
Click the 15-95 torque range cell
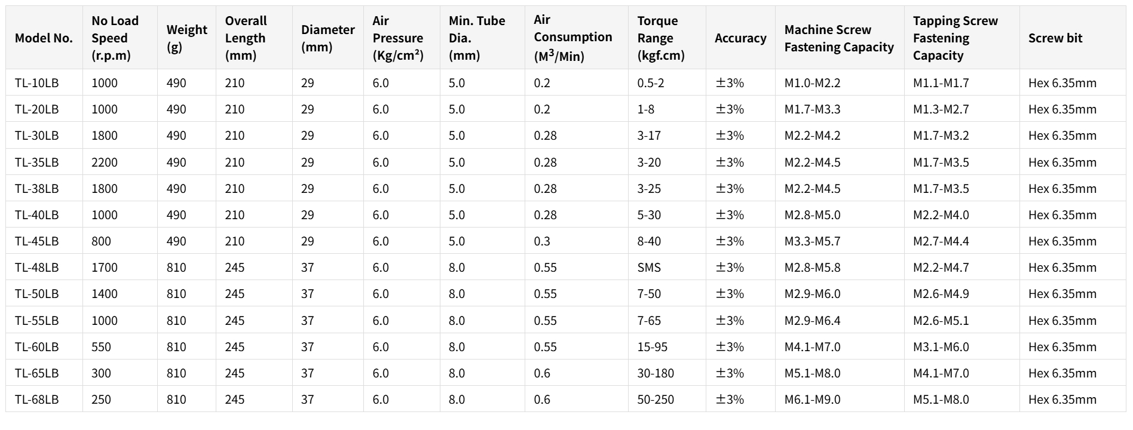point(652,347)
